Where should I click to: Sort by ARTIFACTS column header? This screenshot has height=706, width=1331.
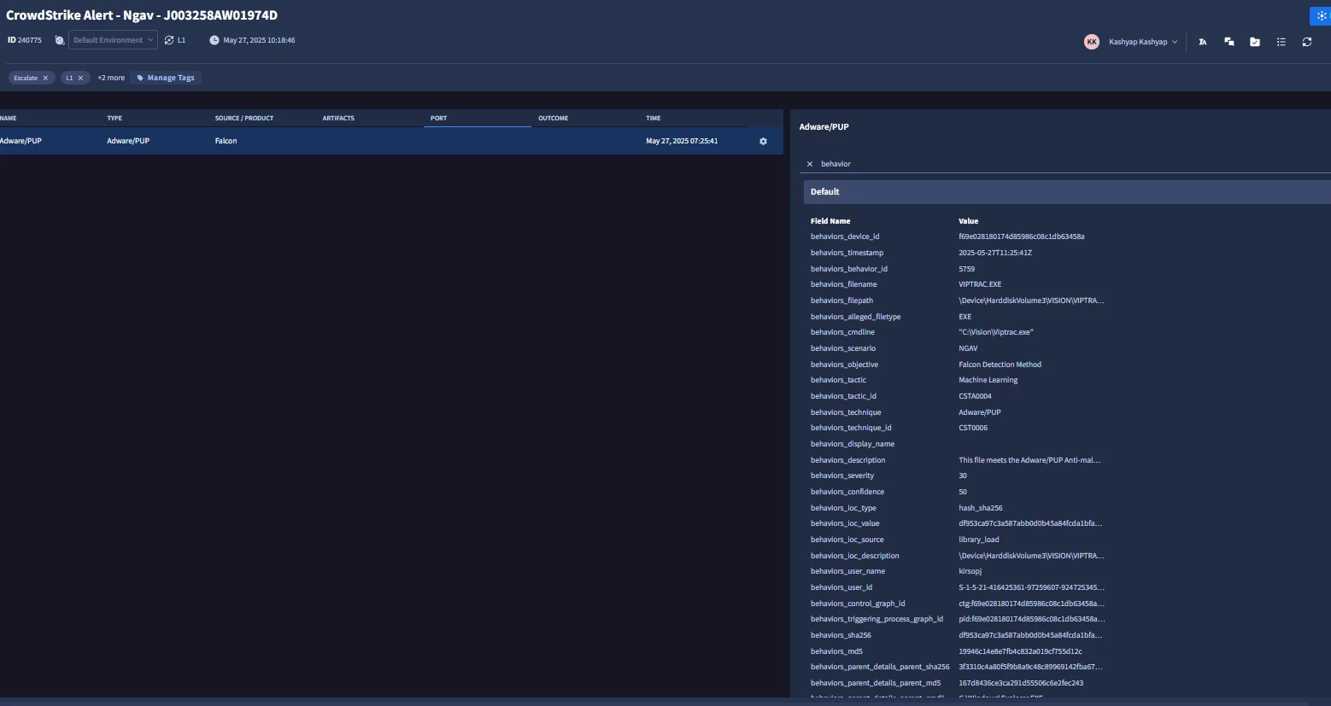(x=338, y=119)
